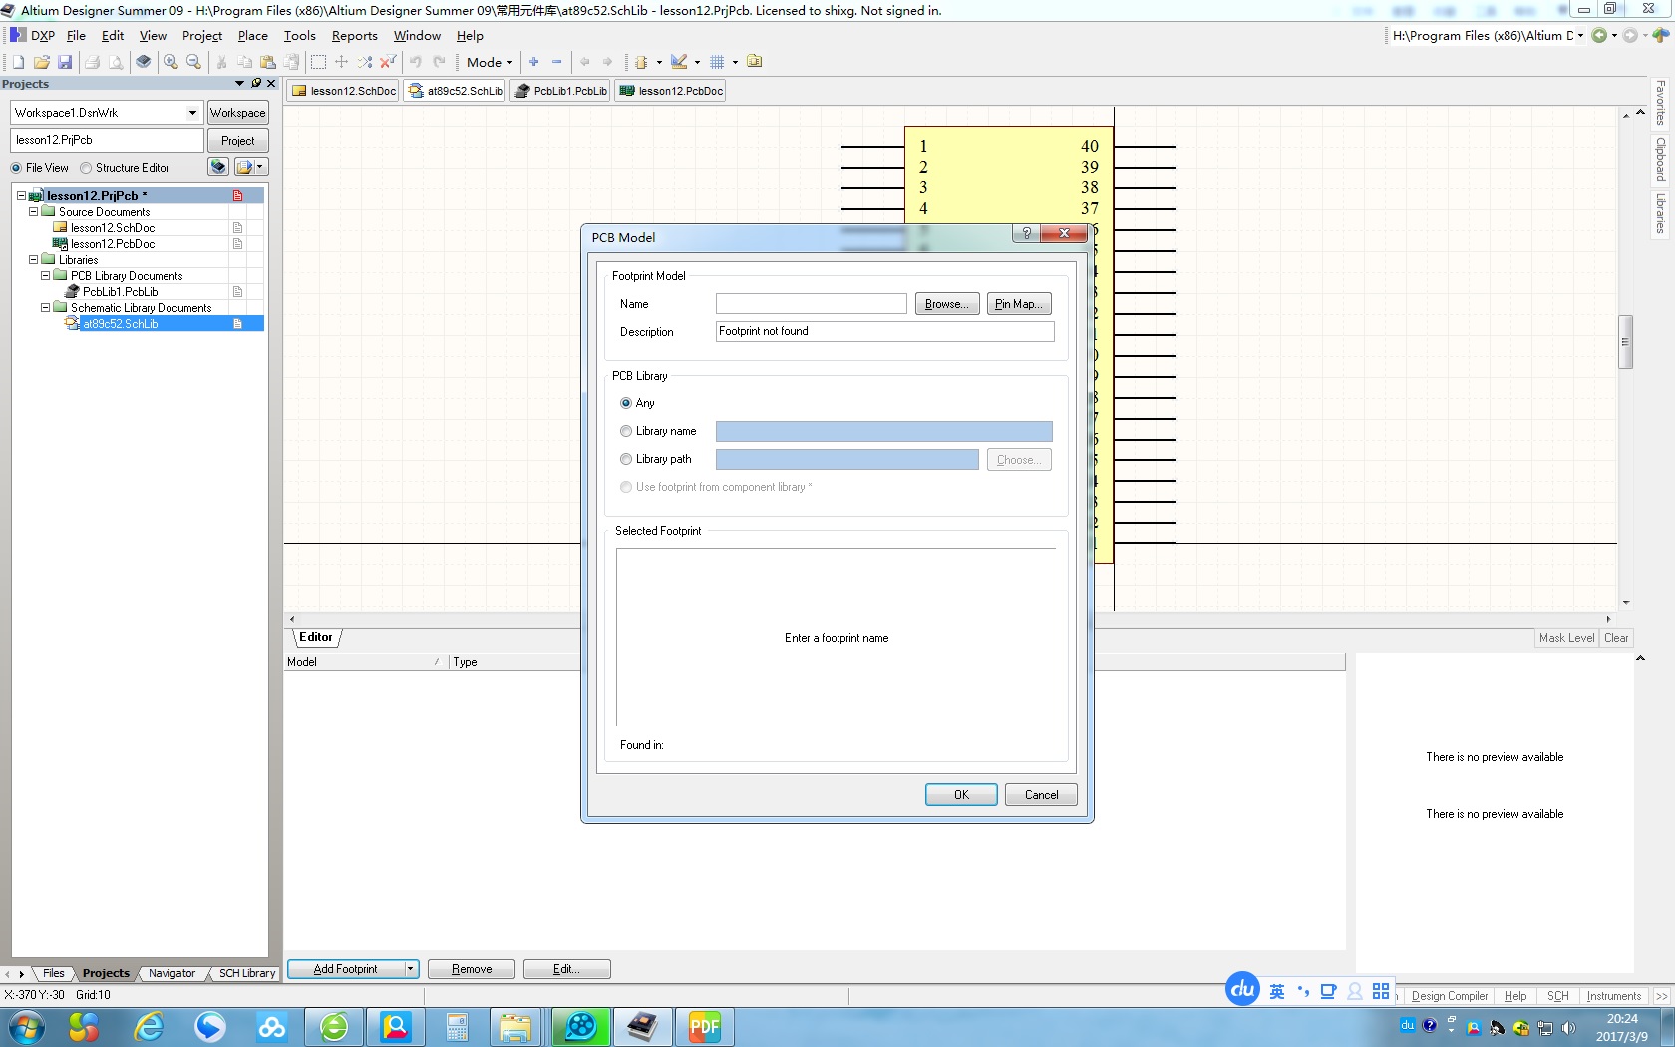The height and width of the screenshot is (1047, 1675).
Task: Switch to the lesson12.SchDoc tab
Action: 344,91
